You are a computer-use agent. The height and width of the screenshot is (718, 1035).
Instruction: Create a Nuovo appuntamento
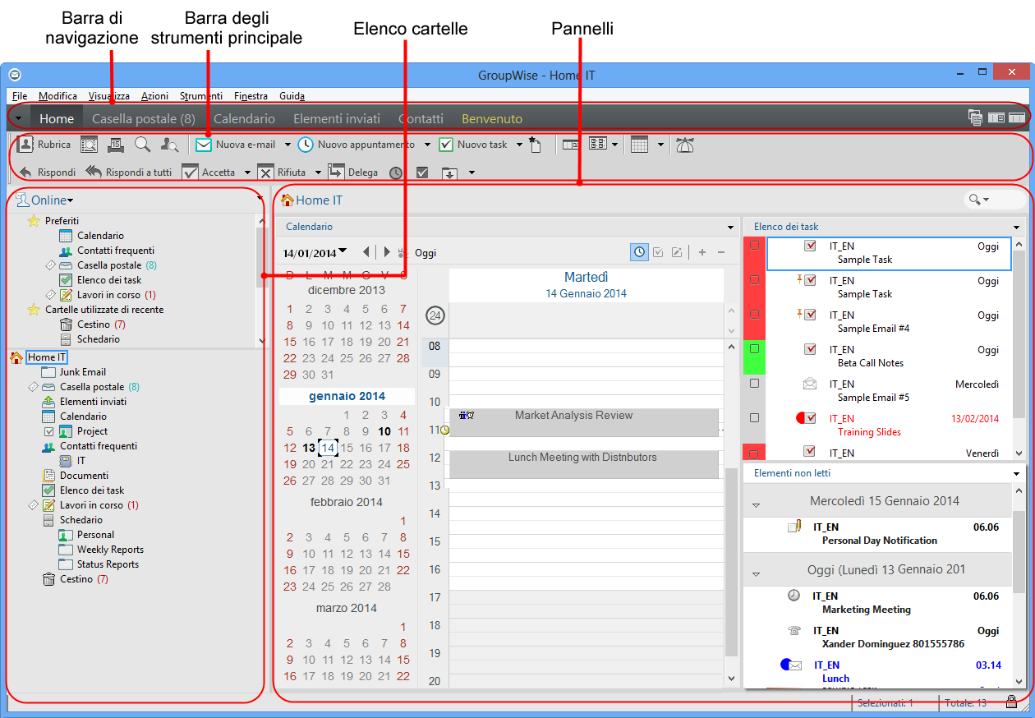click(x=356, y=145)
